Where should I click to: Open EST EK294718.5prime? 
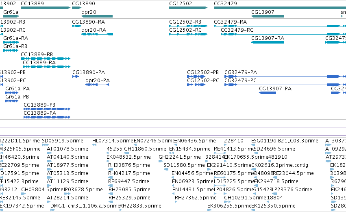tap(276, 181)
